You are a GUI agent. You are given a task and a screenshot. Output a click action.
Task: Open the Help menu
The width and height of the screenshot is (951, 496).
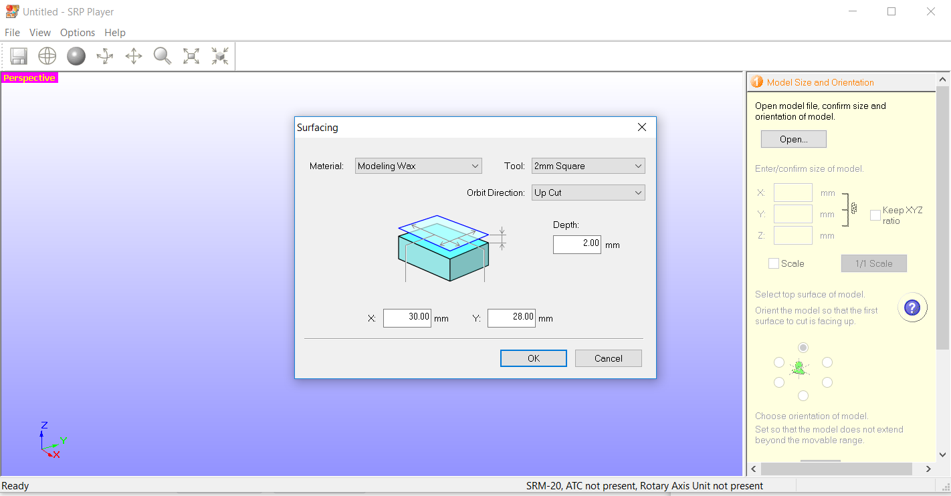click(x=115, y=32)
